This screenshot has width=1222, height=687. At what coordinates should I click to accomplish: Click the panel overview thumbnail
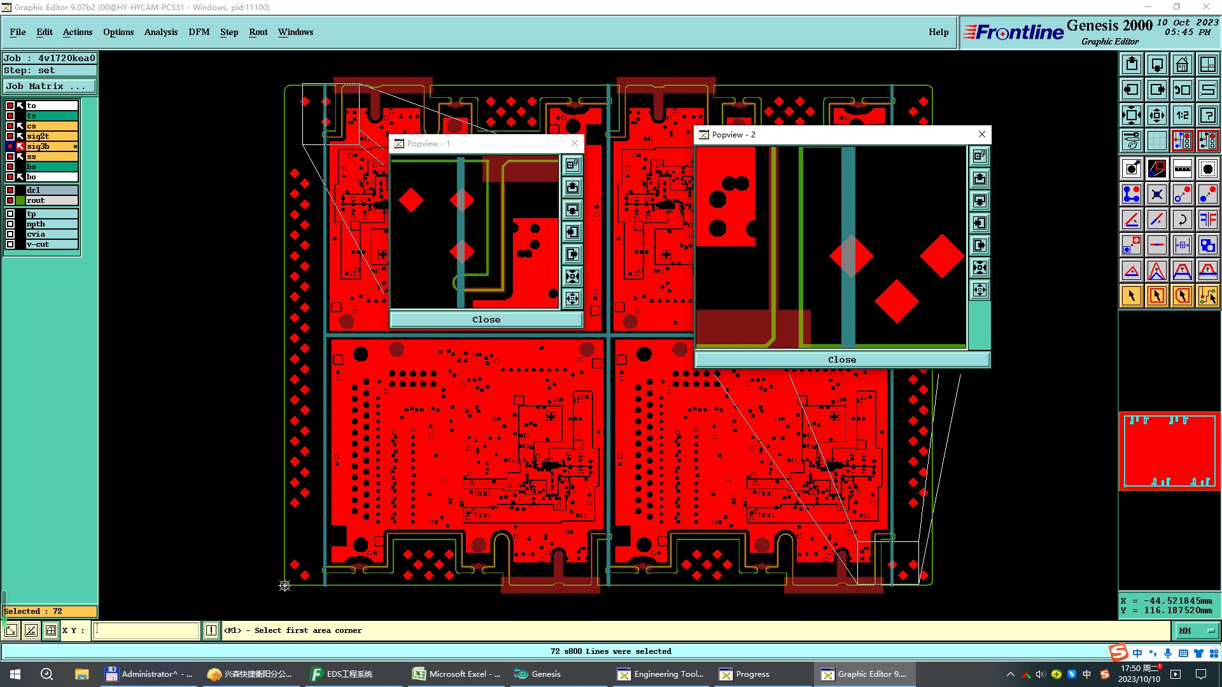pyautogui.click(x=1170, y=451)
